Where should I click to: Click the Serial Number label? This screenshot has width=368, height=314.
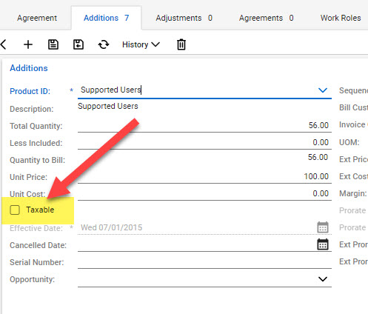tap(37, 262)
